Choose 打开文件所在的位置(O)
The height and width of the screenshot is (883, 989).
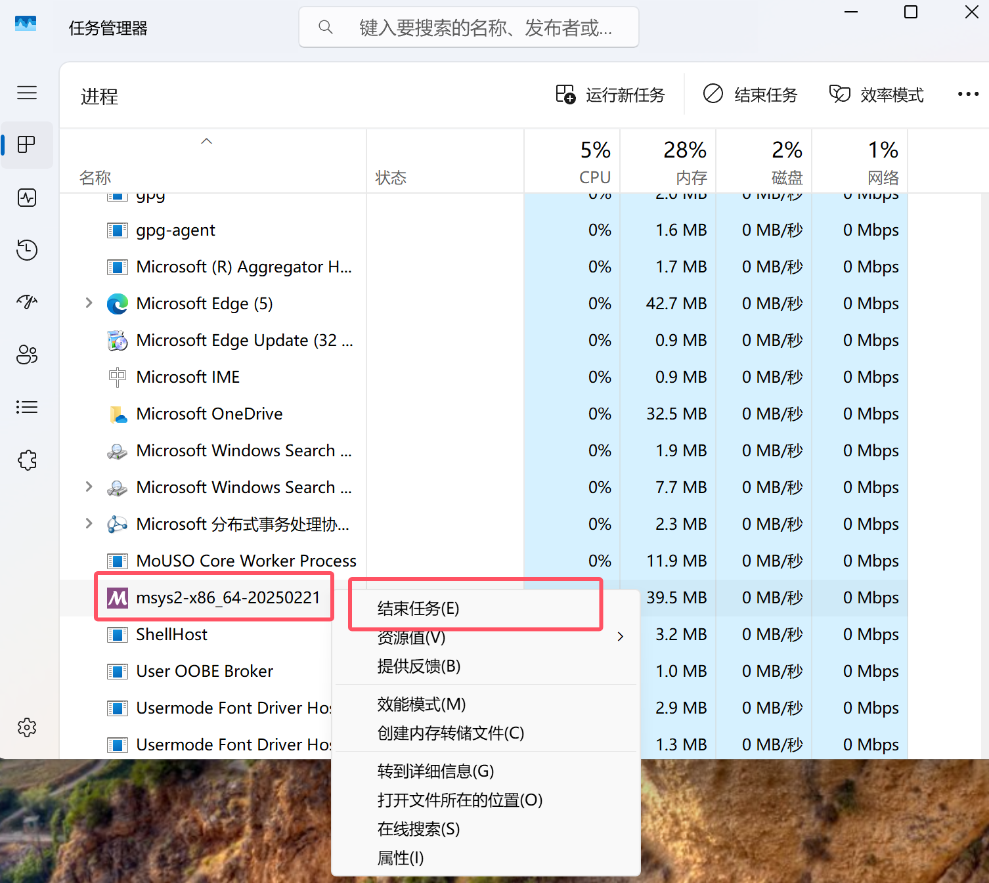pyautogui.click(x=486, y=800)
